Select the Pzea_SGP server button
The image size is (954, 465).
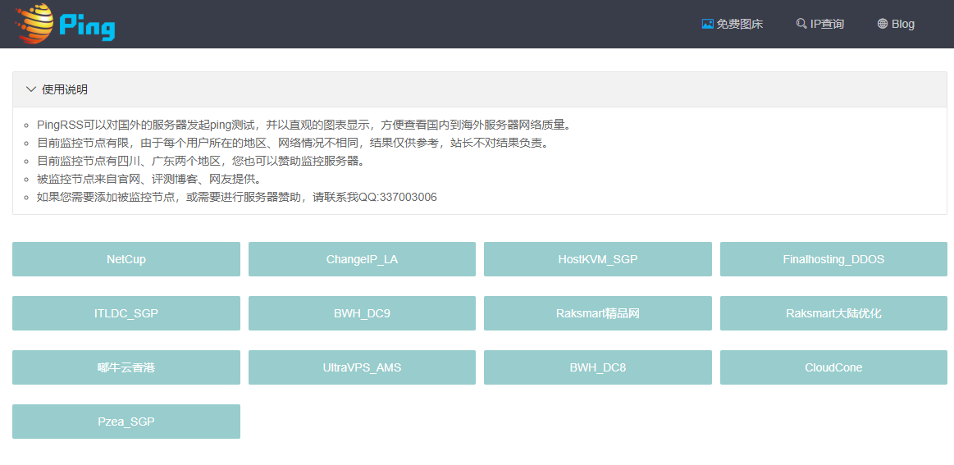pos(126,422)
